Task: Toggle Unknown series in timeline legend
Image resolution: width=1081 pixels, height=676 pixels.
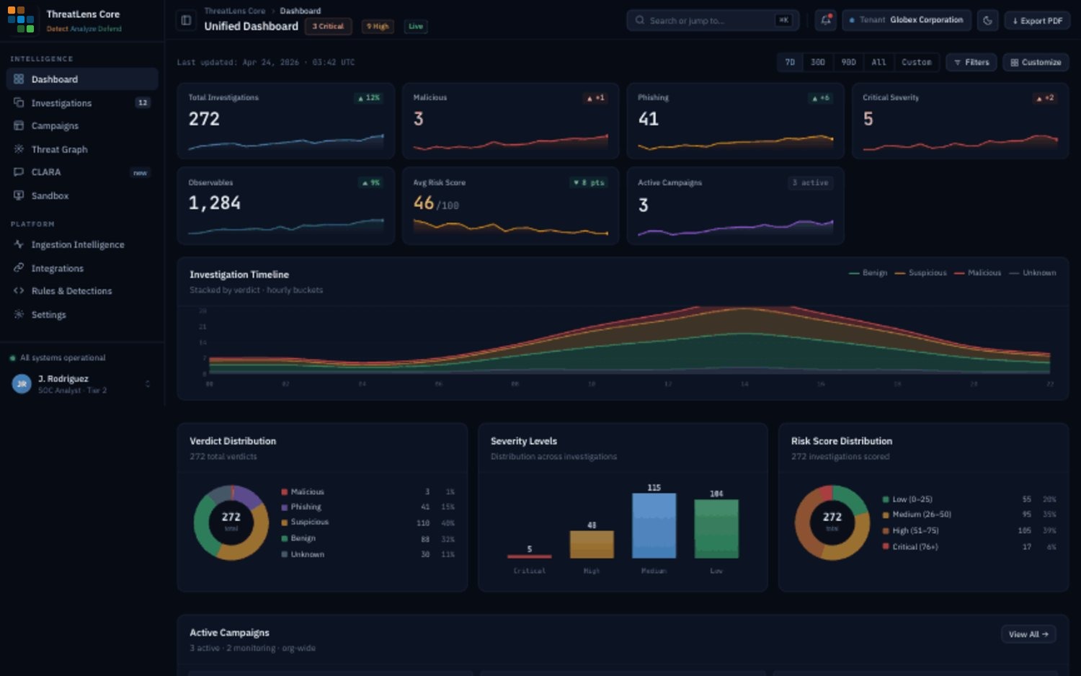Action: 1033,273
